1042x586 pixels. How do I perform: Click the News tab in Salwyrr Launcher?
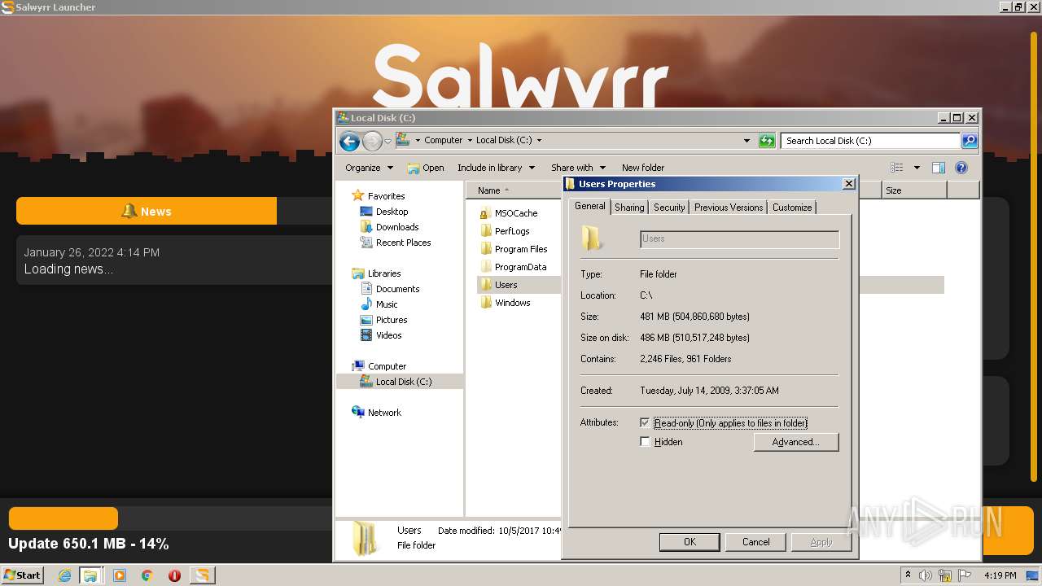click(x=147, y=212)
